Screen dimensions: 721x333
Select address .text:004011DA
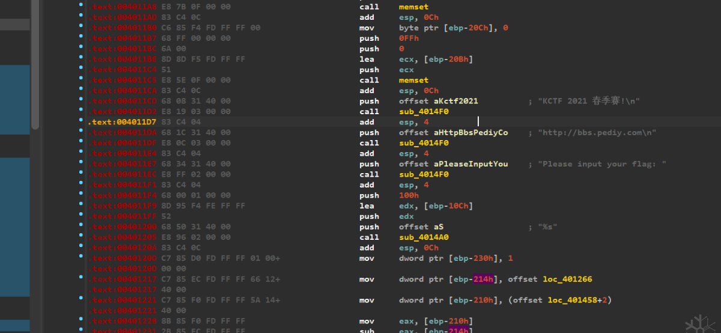pos(122,132)
